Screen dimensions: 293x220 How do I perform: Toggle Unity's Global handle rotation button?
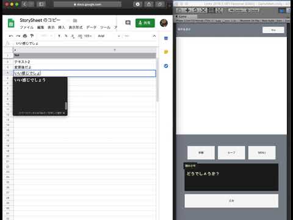252,10
